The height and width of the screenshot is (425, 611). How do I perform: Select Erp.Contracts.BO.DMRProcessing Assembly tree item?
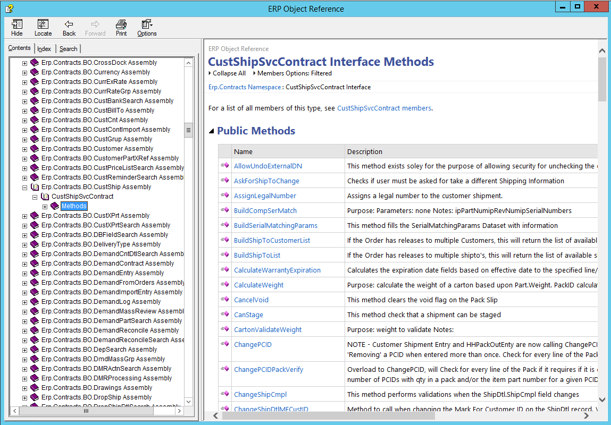(106, 378)
